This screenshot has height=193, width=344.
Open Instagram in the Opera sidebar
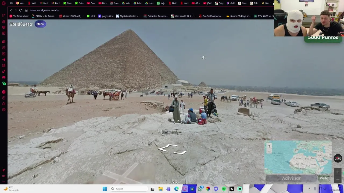tap(4, 65)
